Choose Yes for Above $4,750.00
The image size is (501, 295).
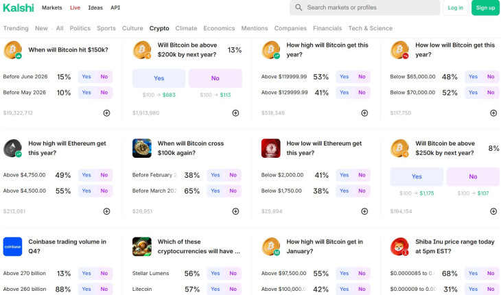click(86, 175)
